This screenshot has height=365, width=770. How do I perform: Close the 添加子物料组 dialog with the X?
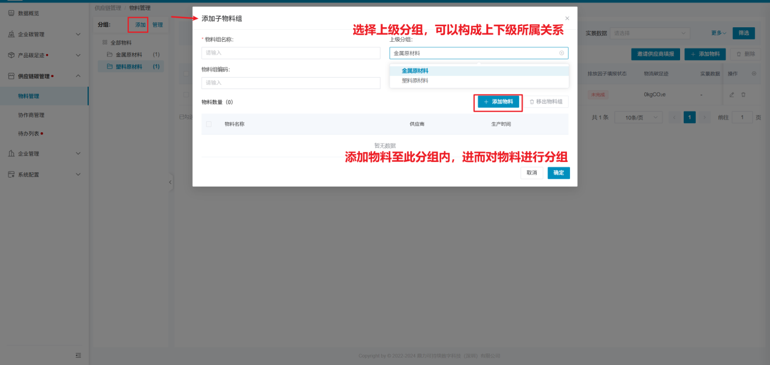tap(567, 19)
